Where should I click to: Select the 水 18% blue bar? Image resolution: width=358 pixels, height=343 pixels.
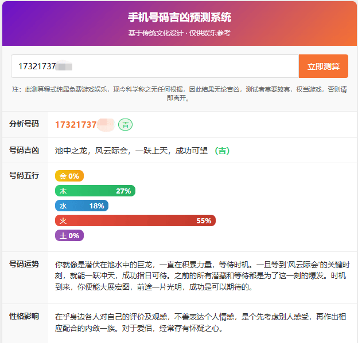pyautogui.click(x=81, y=206)
